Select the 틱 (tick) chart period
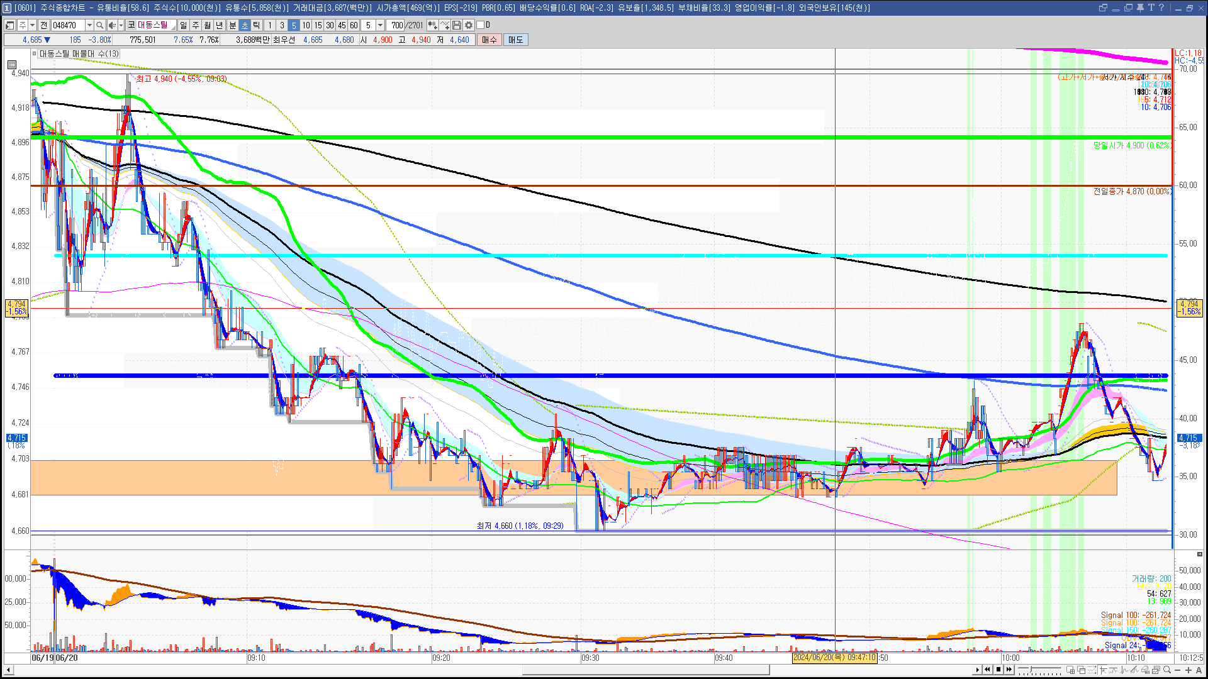 [257, 25]
